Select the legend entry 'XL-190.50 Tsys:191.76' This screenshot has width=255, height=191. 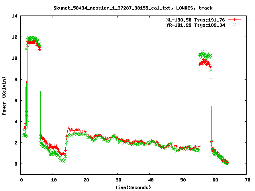[196, 20]
